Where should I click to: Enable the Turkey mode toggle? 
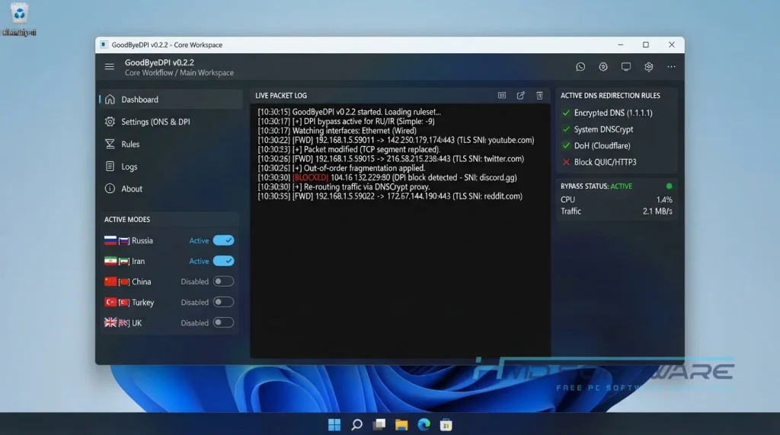pos(223,302)
